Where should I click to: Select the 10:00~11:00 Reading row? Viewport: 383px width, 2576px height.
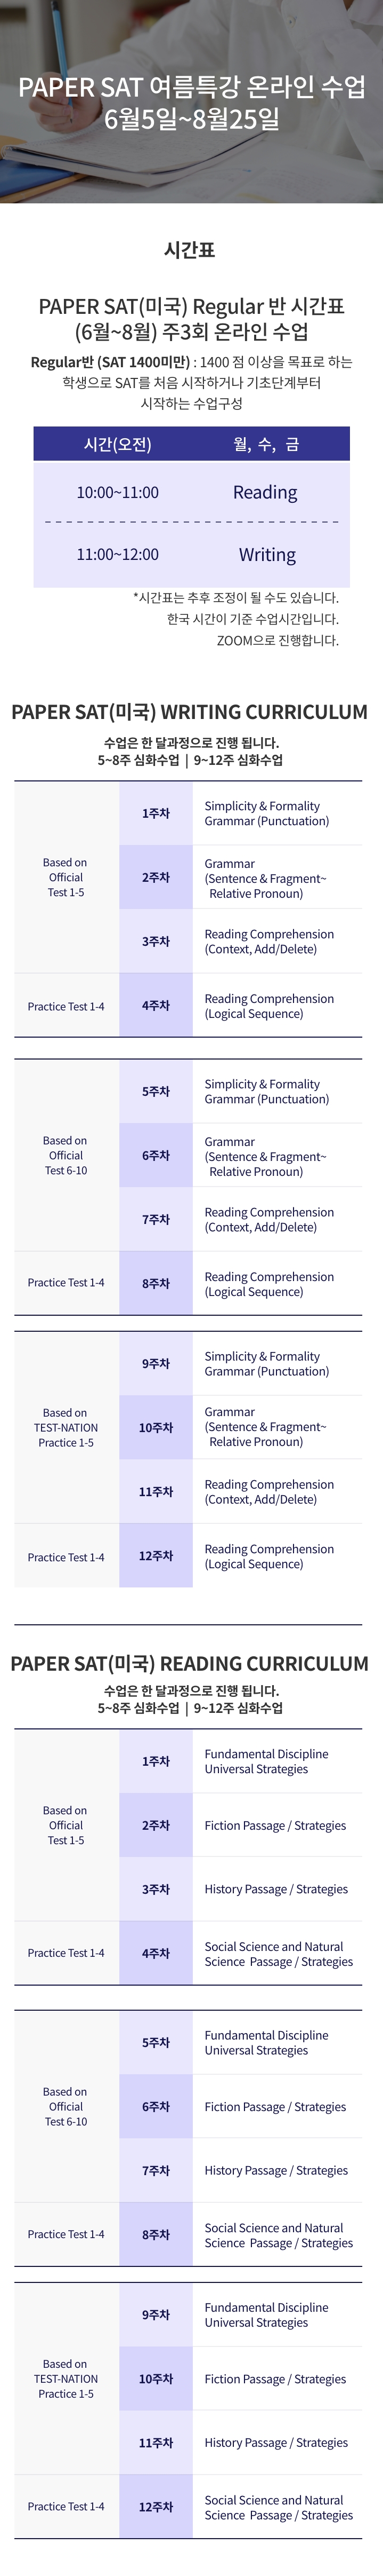click(192, 492)
